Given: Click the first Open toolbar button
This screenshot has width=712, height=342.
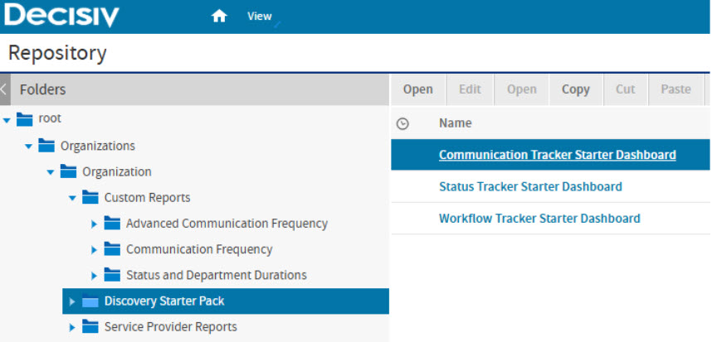Looking at the screenshot, I should 418,89.
